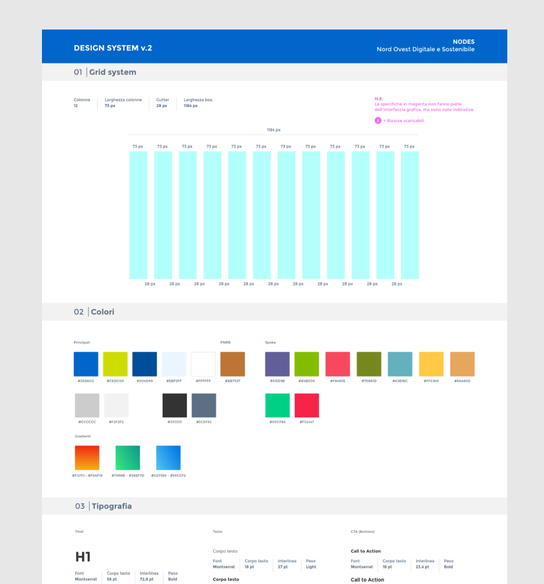Select the light gray #CCCCCC swatch

[87, 406]
